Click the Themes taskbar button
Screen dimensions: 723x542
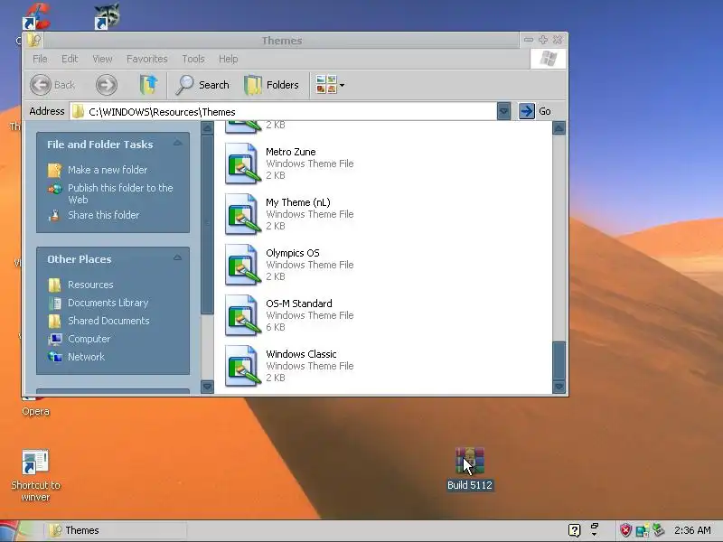click(x=117, y=530)
